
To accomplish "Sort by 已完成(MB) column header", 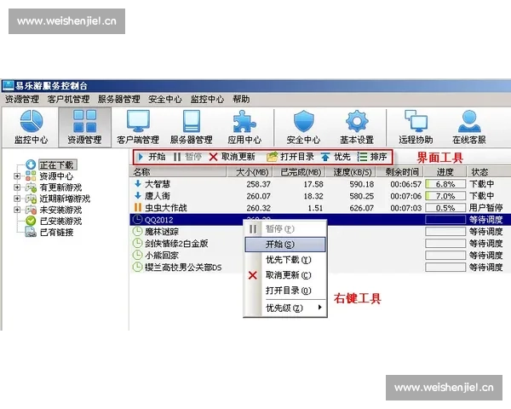I will pos(299,172).
